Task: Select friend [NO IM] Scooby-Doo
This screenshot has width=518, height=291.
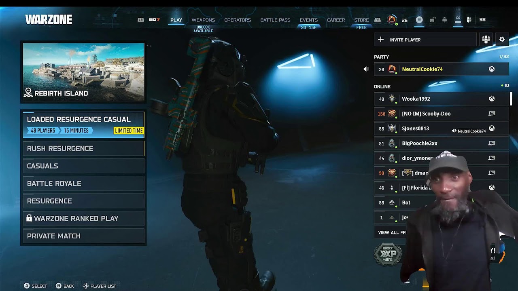Action: click(x=441, y=114)
